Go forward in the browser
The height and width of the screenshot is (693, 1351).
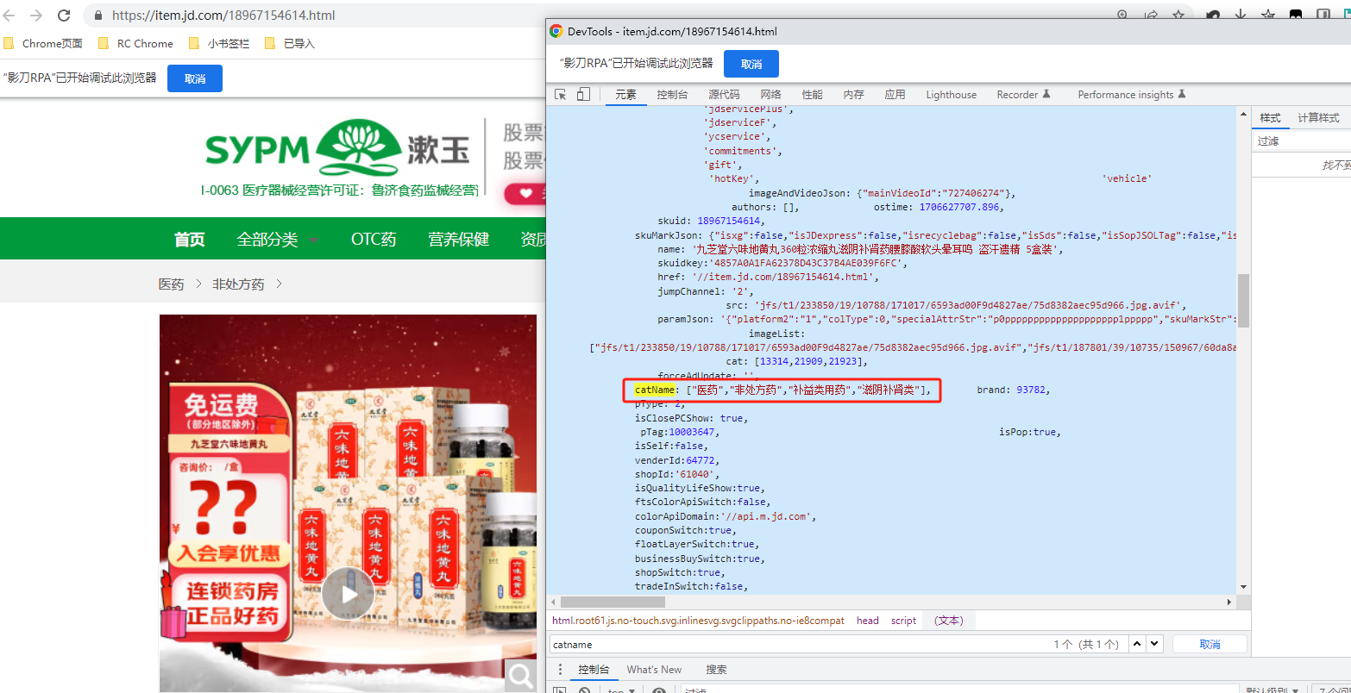click(x=36, y=16)
